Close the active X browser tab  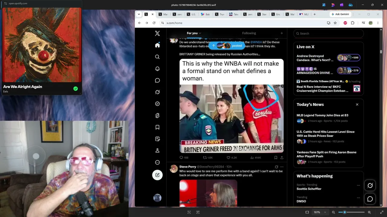point(152,14)
